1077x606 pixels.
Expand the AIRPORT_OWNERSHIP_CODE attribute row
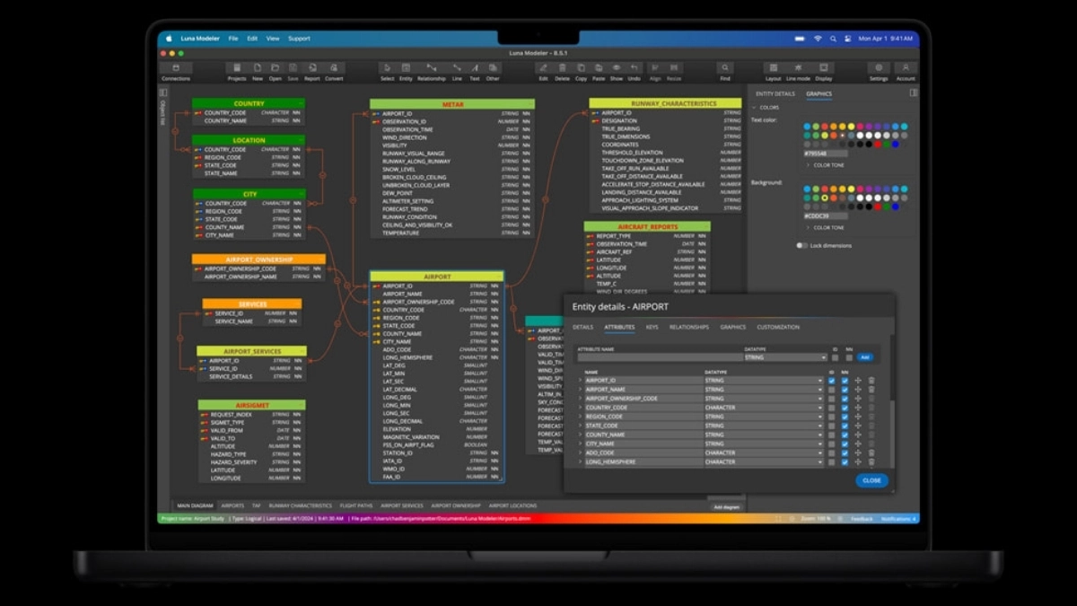(x=581, y=399)
